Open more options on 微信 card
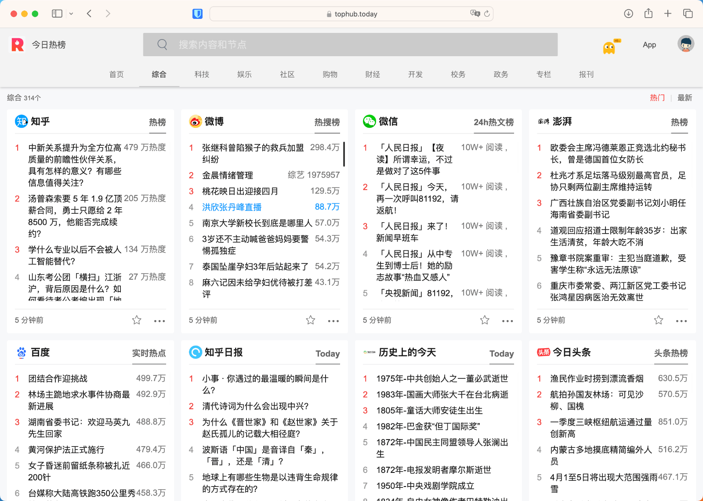The image size is (703, 501). (507, 321)
